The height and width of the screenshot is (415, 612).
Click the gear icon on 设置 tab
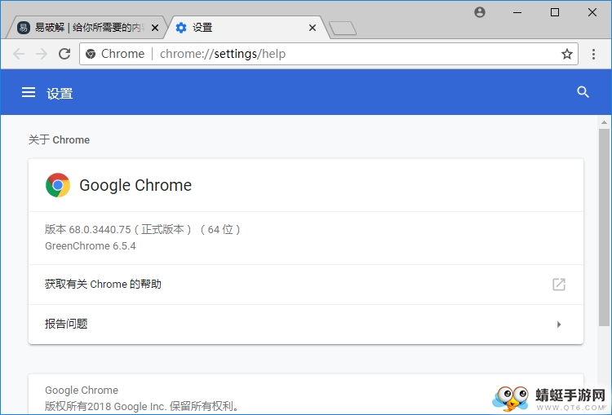[181, 28]
